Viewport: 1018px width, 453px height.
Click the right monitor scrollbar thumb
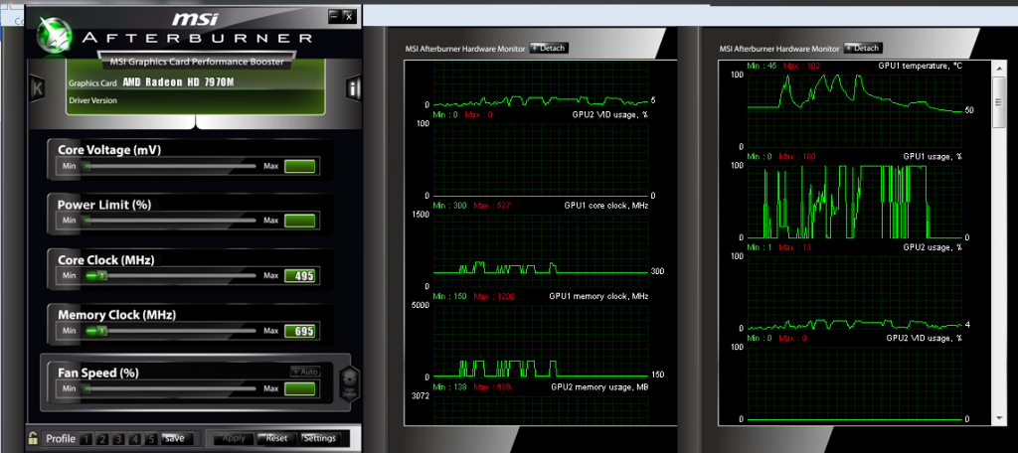(x=1000, y=102)
